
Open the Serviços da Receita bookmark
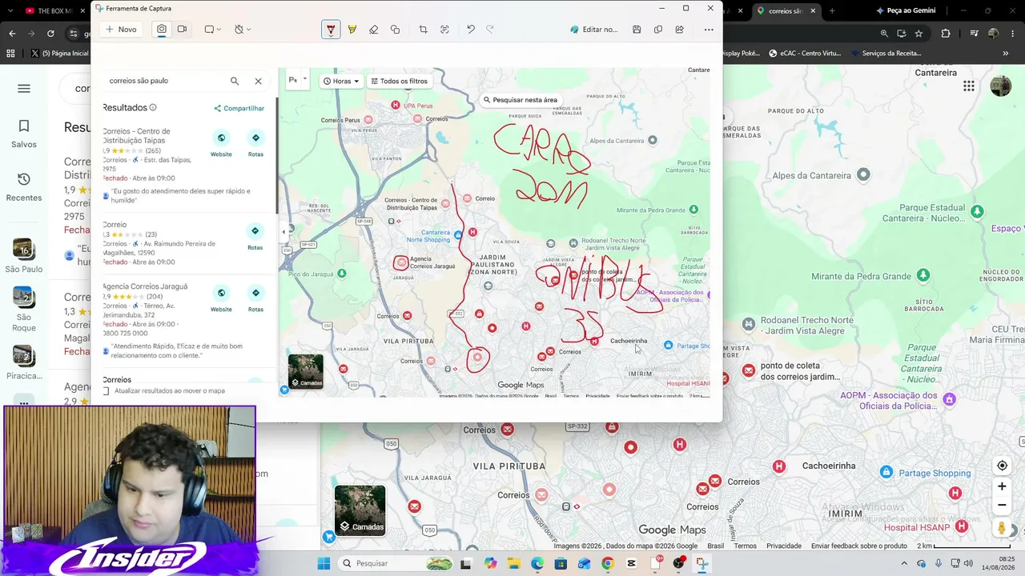885,54
